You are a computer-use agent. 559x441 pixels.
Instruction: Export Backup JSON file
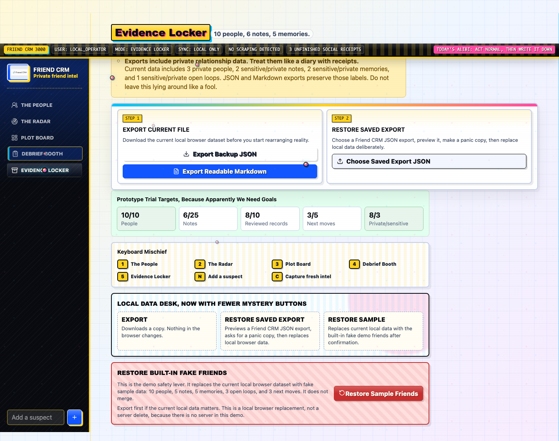click(220, 154)
